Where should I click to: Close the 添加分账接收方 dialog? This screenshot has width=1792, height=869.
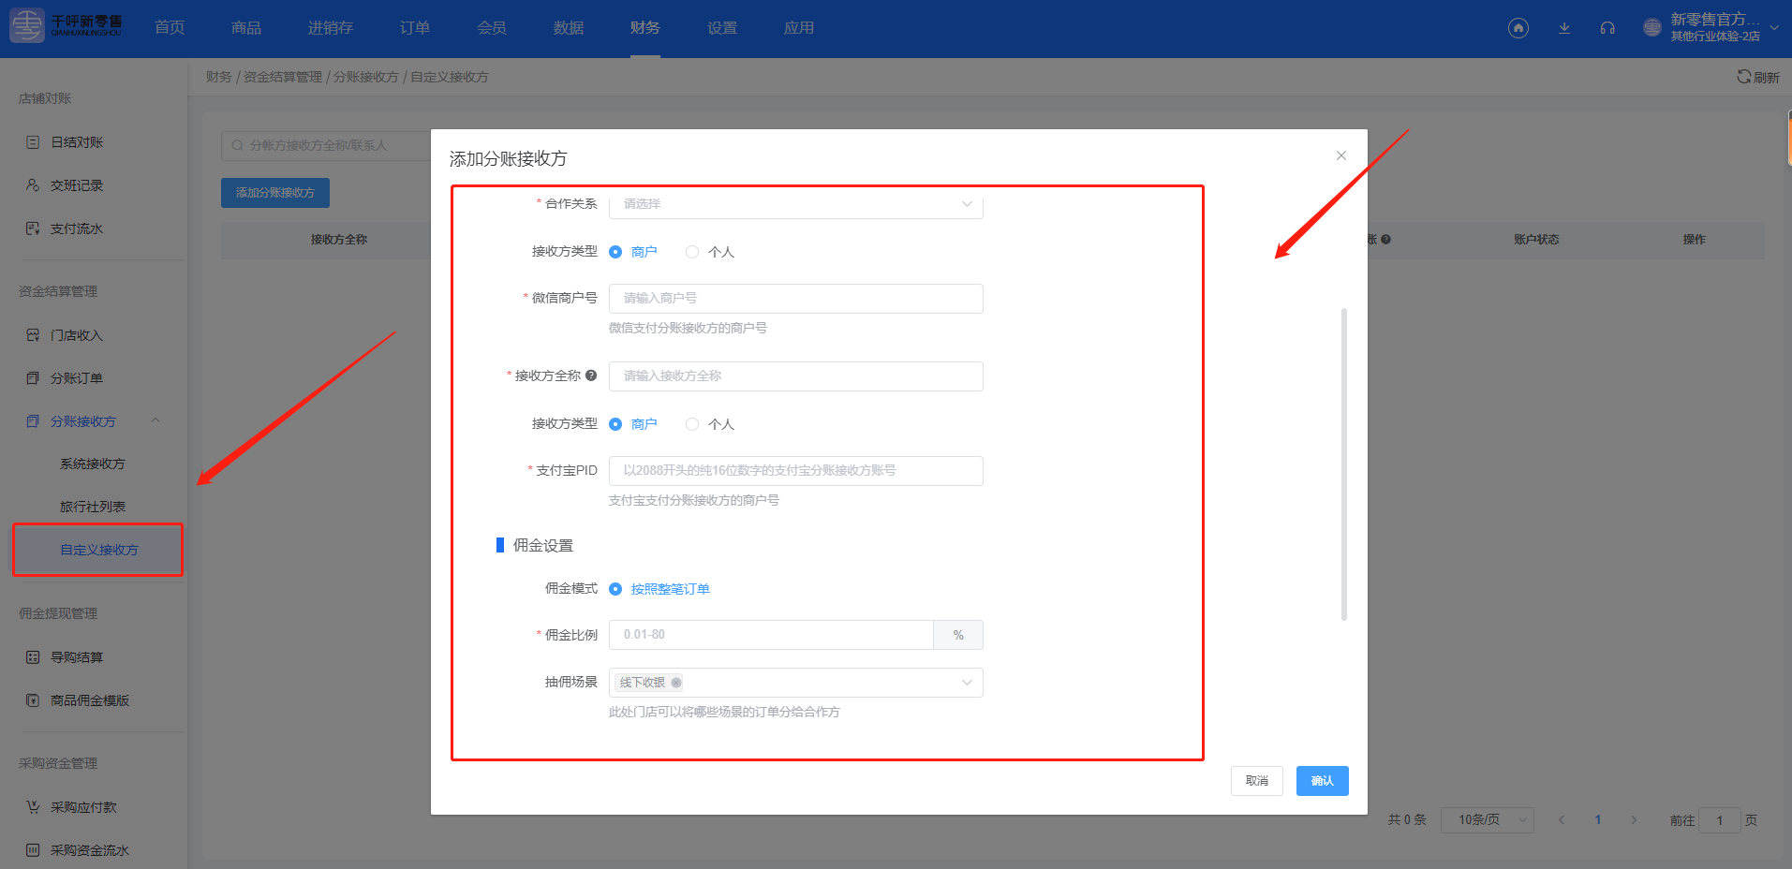click(1340, 155)
